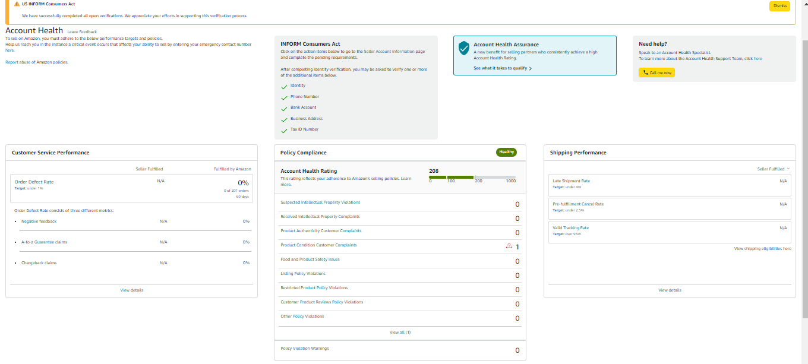Open Restricted Product Policy Violations
808x364 pixels.
(x=314, y=288)
